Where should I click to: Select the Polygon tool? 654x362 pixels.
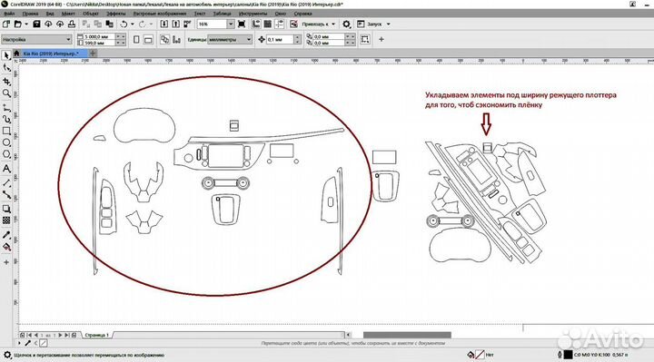click(6, 154)
